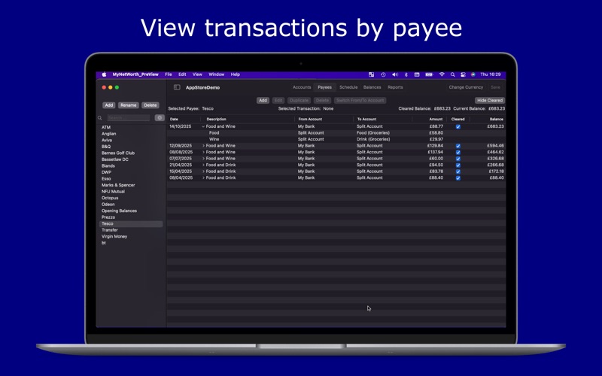Uncheck Cleared box for 07/07/2025 transaction
Viewport: 602px width, 376px height.
[x=458, y=159]
